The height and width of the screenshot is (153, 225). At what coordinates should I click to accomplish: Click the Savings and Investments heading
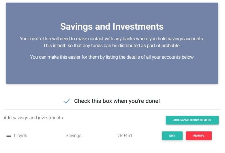[x=112, y=27]
